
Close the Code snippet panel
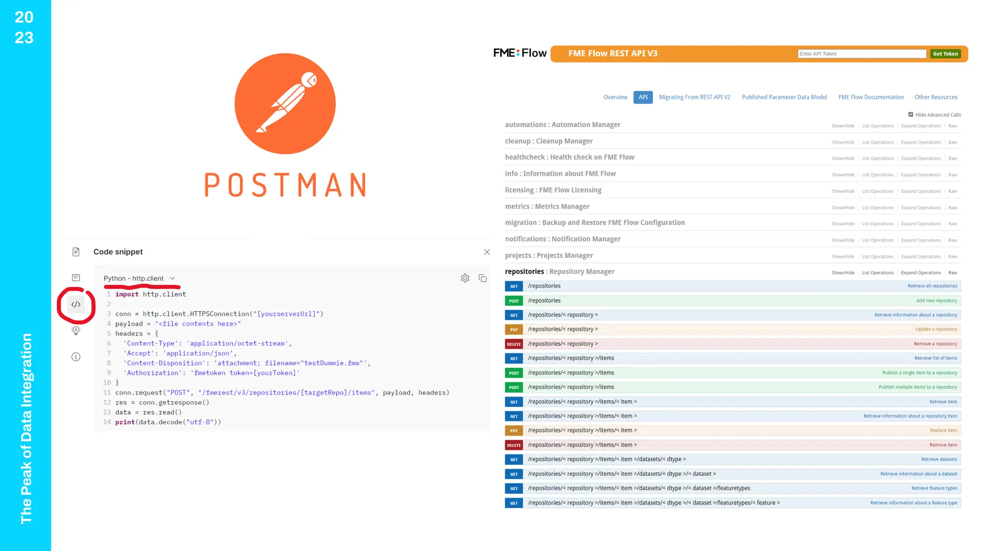[487, 252]
